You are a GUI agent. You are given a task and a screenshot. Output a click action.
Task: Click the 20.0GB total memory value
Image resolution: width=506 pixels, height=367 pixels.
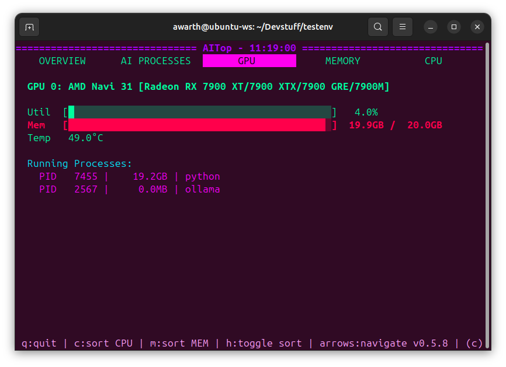(425, 125)
